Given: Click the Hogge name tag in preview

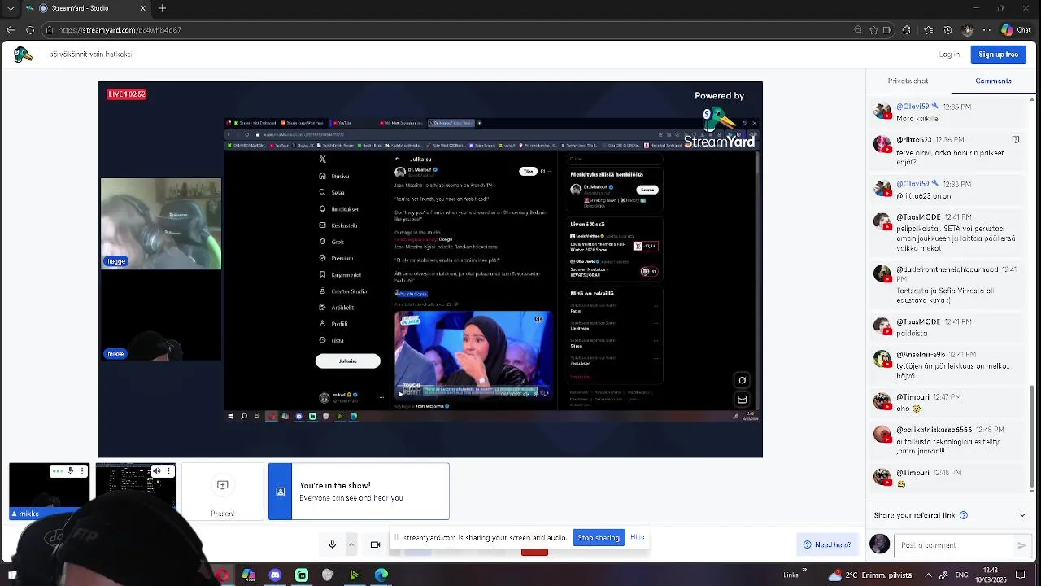Looking at the screenshot, I should 116,261.
